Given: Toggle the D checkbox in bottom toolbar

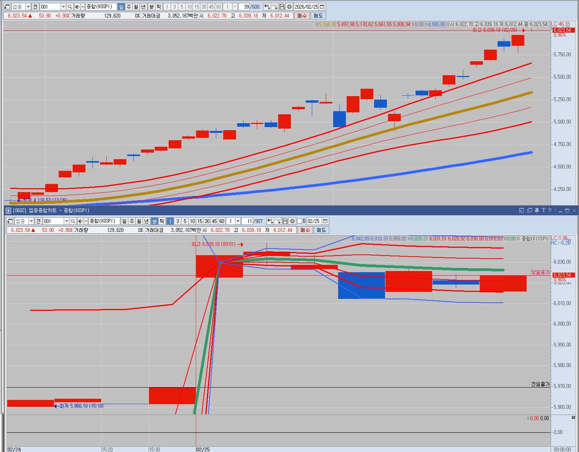Looking at the screenshot, I should (x=300, y=221).
